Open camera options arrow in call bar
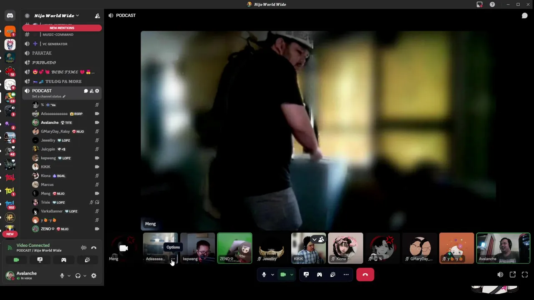534x300 pixels. [x=292, y=275]
